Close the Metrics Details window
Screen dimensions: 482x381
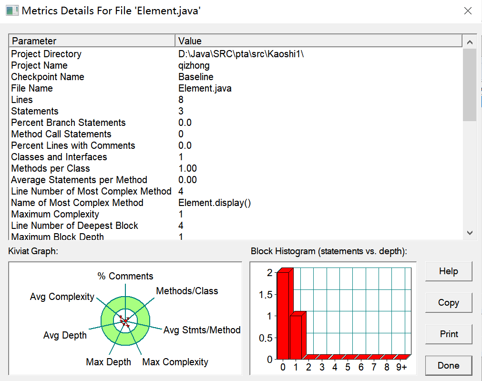tap(468, 11)
